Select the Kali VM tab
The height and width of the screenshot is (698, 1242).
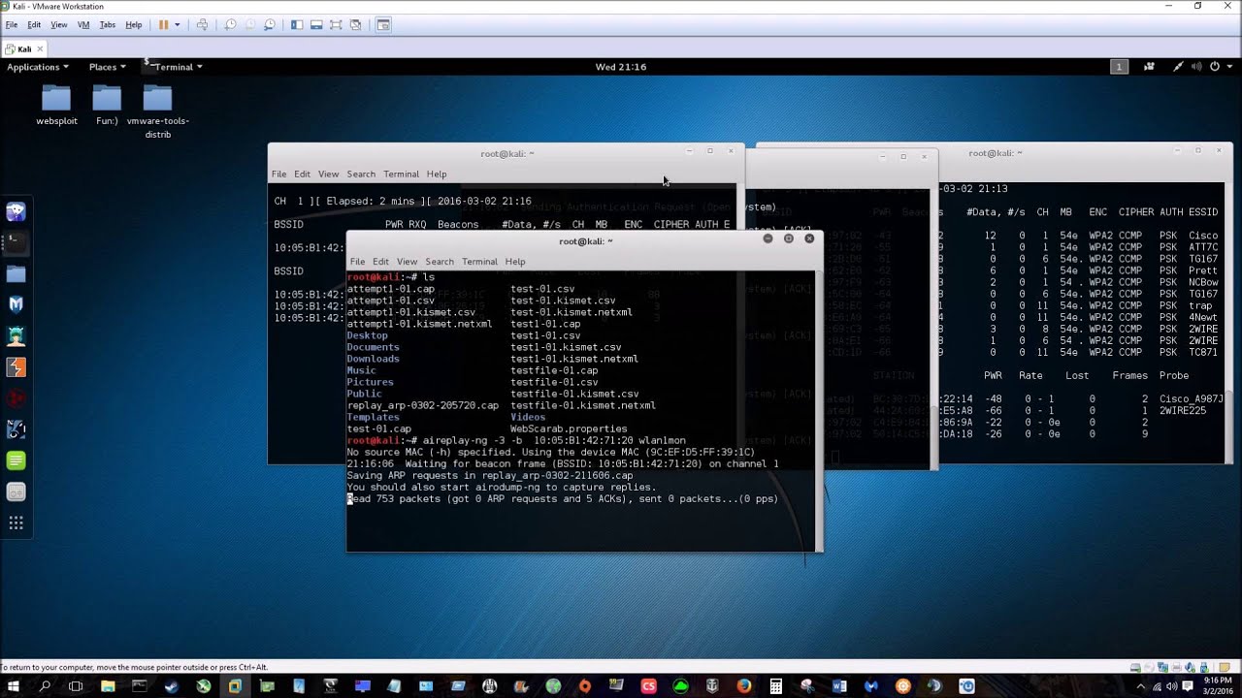coord(23,48)
